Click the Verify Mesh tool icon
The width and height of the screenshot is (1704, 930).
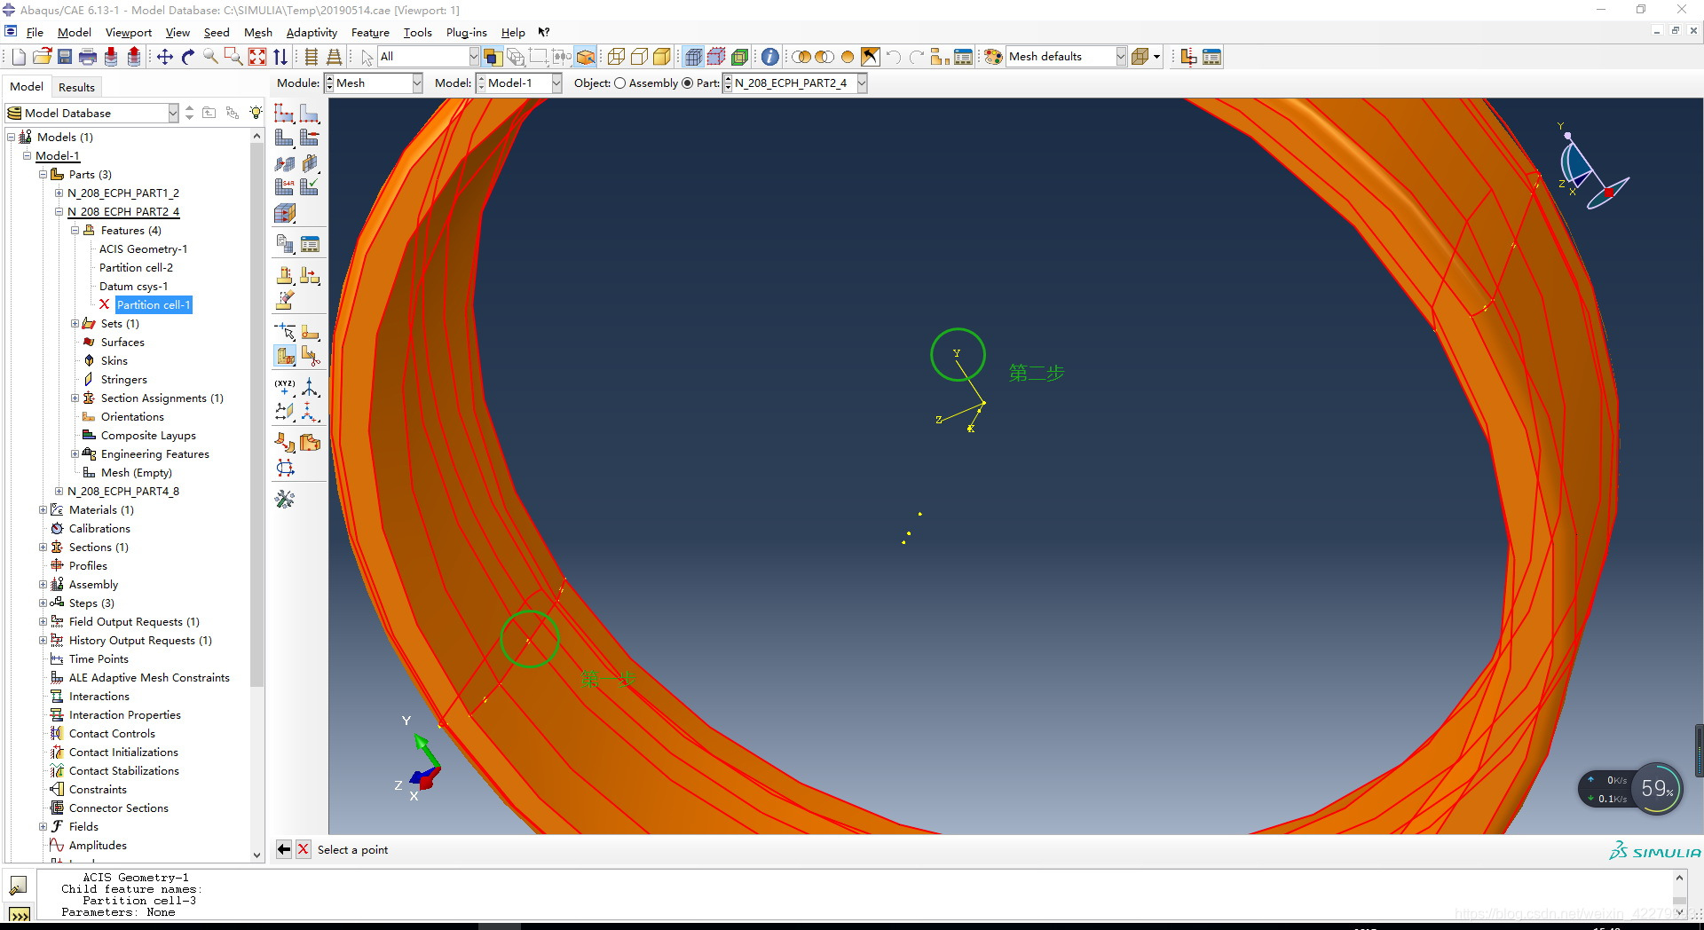pos(310,187)
